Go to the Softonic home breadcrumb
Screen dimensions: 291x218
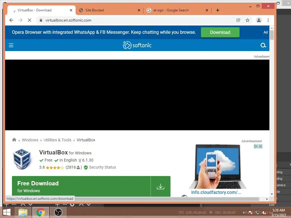pos(14,140)
